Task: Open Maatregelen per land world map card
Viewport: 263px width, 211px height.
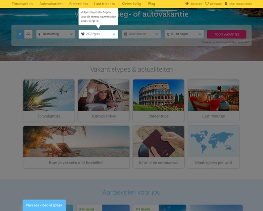Action: click(x=213, y=147)
